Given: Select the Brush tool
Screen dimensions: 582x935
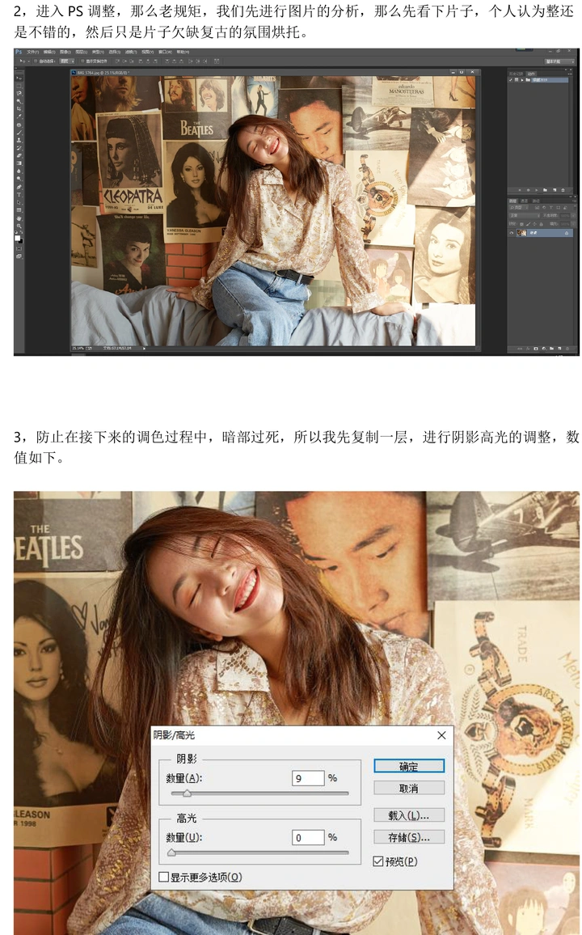Looking at the screenshot, I should pos(19,133).
